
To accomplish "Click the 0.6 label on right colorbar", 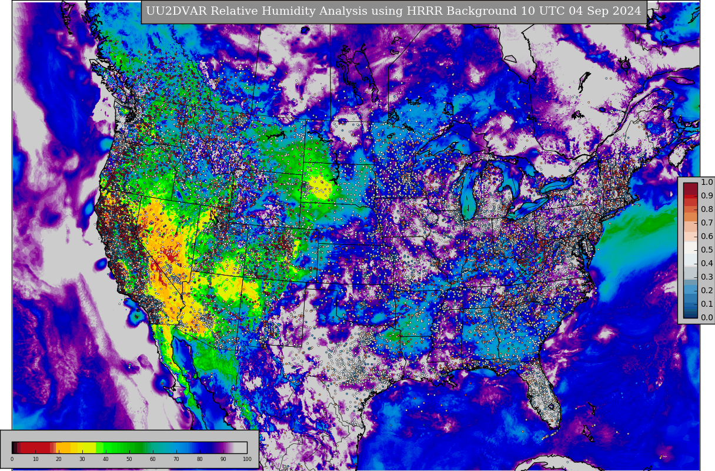I will click(707, 237).
